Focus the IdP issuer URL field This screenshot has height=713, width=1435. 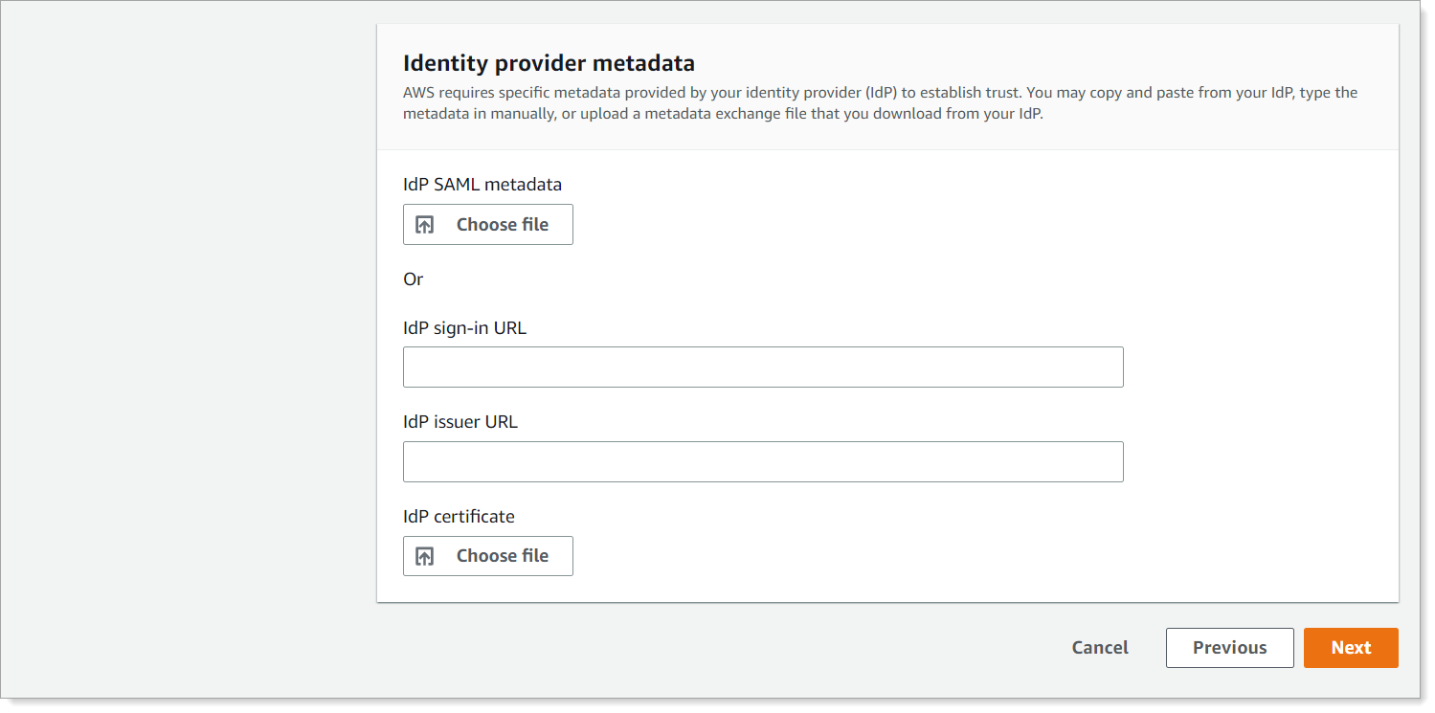tap(763, 461)
